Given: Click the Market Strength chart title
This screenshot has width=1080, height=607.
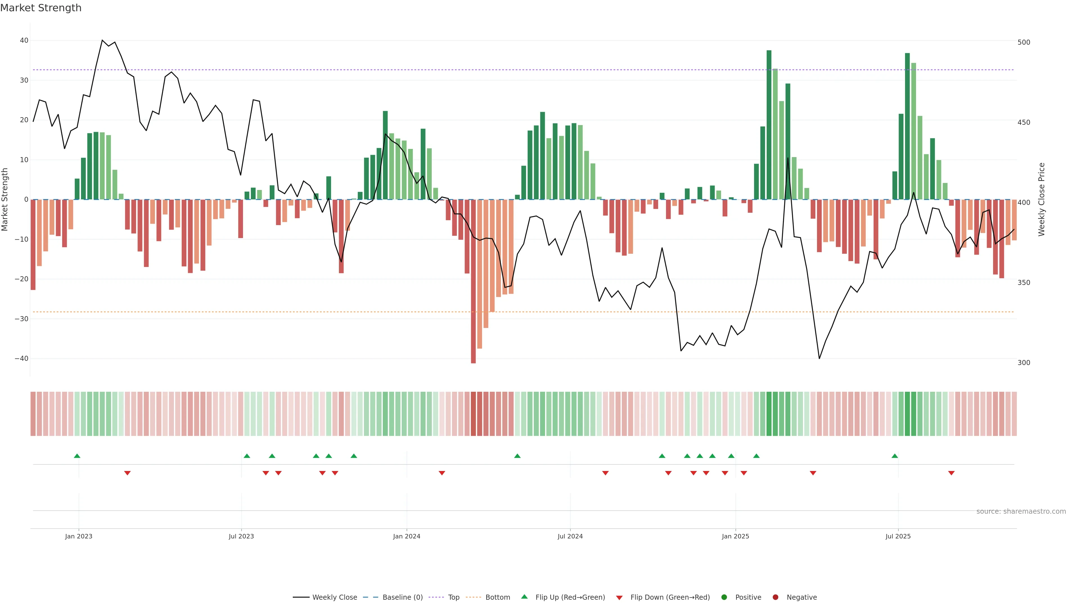Looking at the screenshot, I should tap(41, 8).
